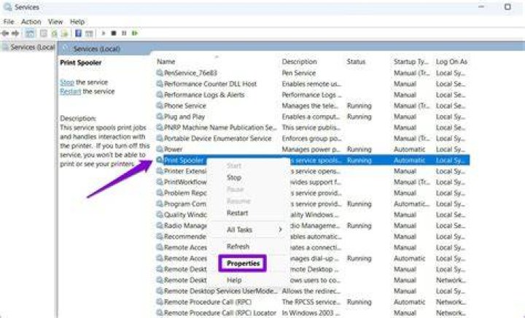Click the gear icon beside Phone Service
This screenshot has height=318, width=525.
pyautogui.click(x=160, y=106)
